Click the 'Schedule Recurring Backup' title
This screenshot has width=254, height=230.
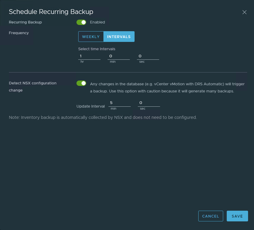51,12
